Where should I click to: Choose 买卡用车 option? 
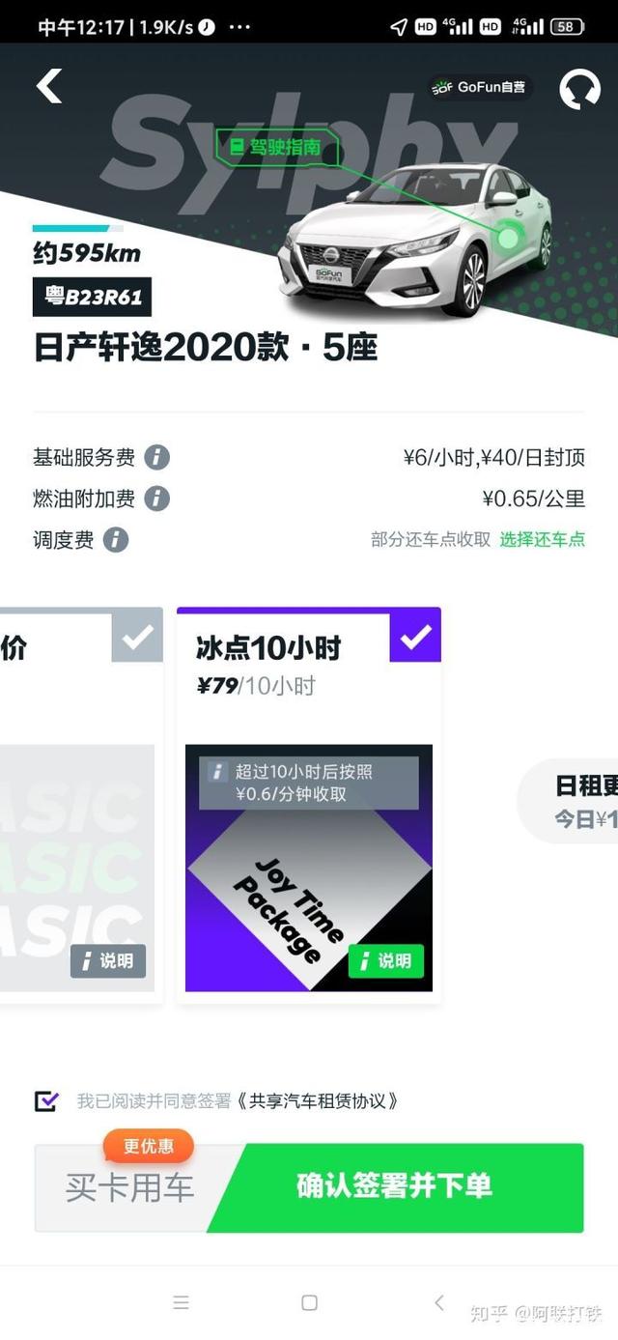coord(130,1187)
